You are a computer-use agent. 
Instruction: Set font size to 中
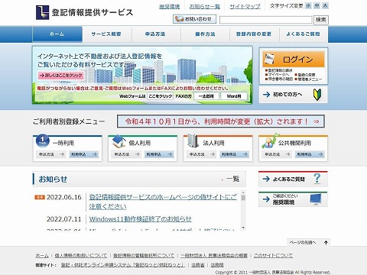point(317,5)
